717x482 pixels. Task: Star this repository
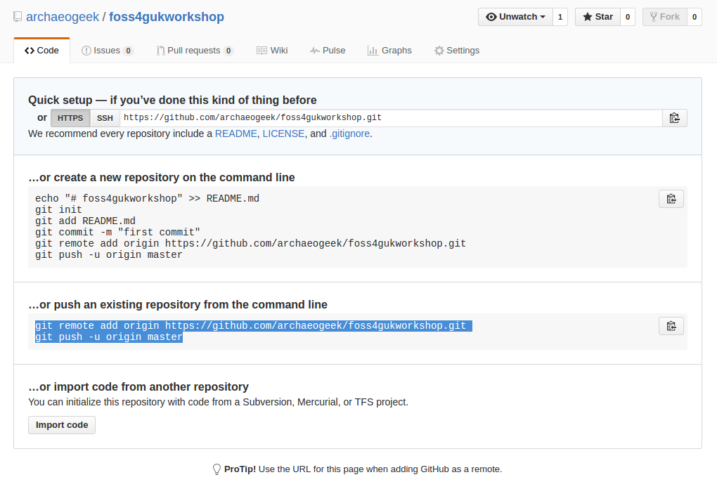597,17
